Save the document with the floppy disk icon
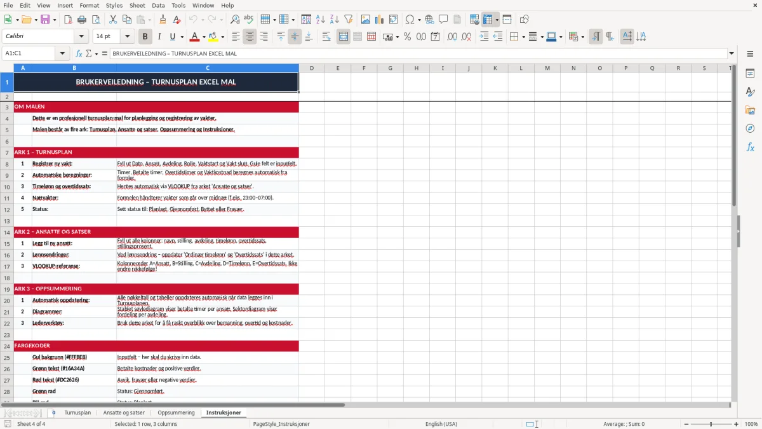This screenshot has height=429, width=762. click(45, 20)
